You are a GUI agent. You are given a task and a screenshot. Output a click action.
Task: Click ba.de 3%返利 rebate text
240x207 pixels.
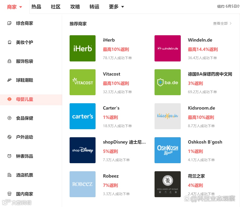[195, 83]
